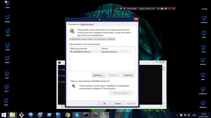Open the Windows Start button

(4, 115)
